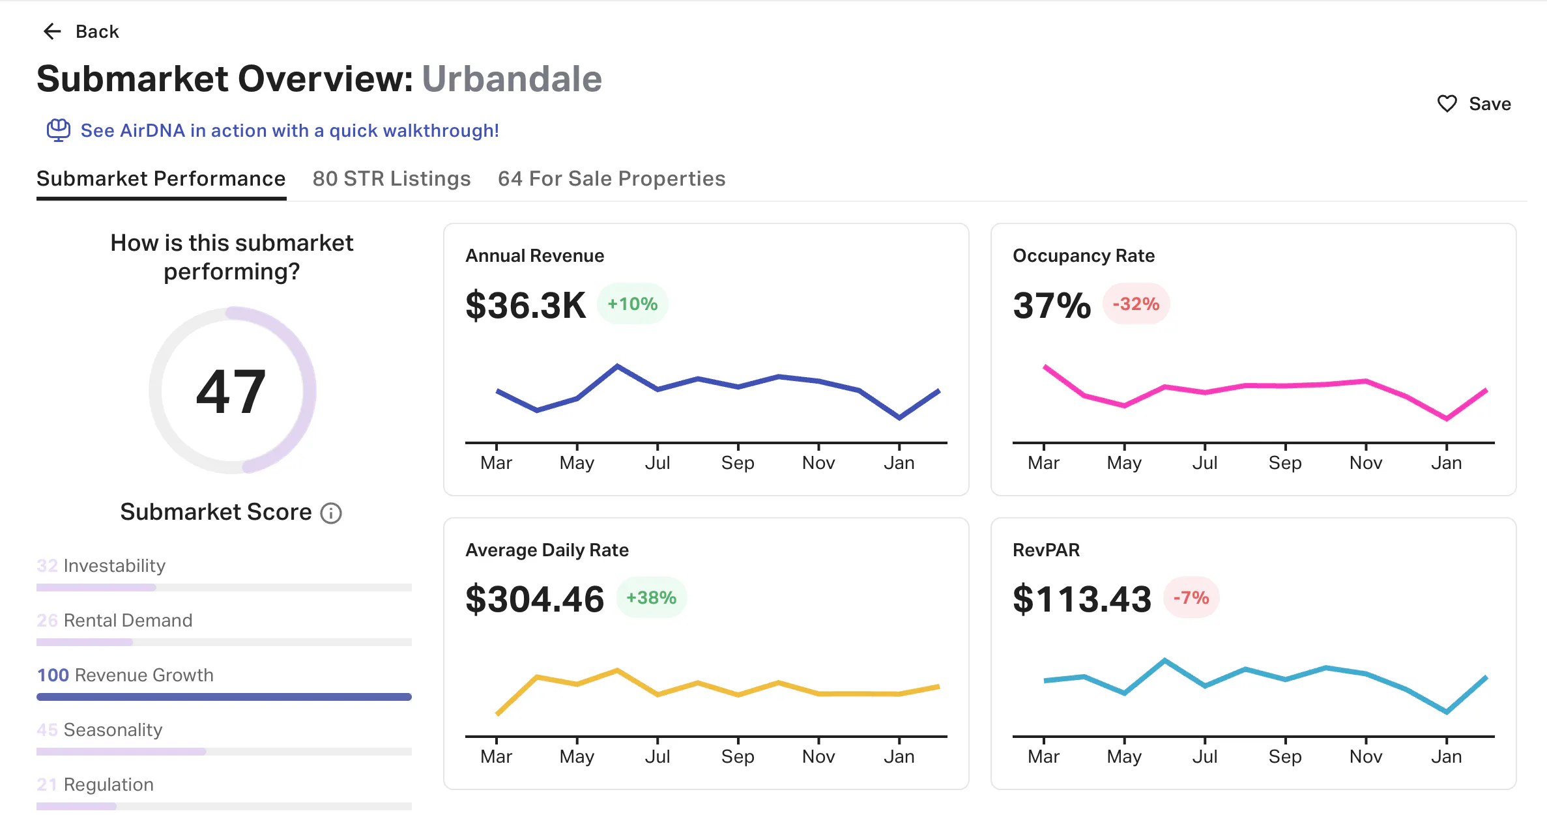This screenshot has height=835, width=1547.
Task: Click the 37% occupancy value
Action: point(1052,305)
